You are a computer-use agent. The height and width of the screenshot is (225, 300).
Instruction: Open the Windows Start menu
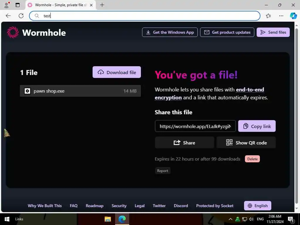[7, 219]
